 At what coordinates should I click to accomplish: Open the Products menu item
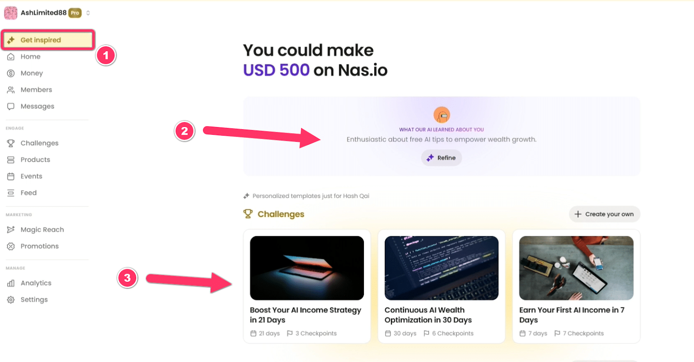point(35,160)
